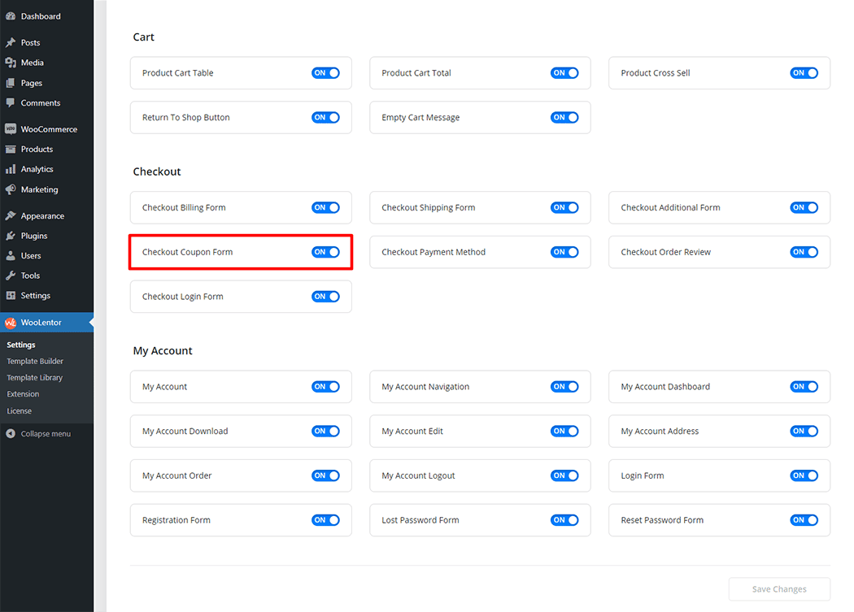Click the Marketing megaphone icon
Screen dimensions: 854x612
coord(11,189)
